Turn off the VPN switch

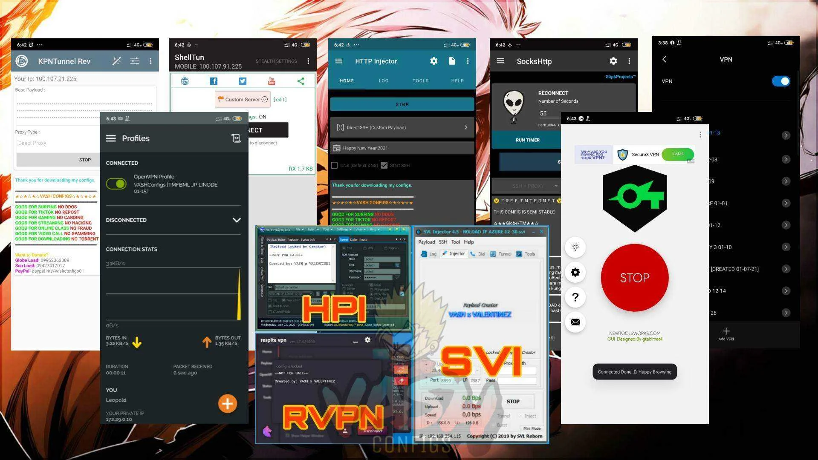(781, 81)
